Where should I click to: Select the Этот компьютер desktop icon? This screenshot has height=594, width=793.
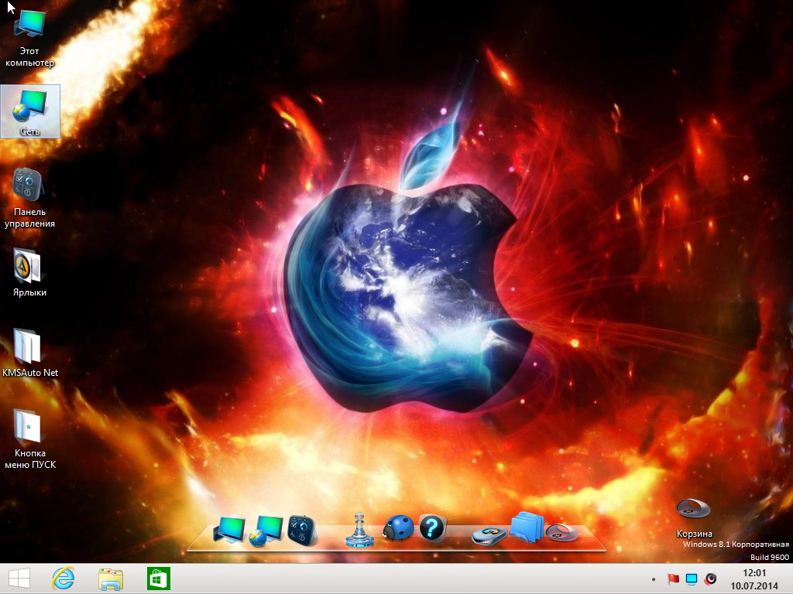pos(29,37)
